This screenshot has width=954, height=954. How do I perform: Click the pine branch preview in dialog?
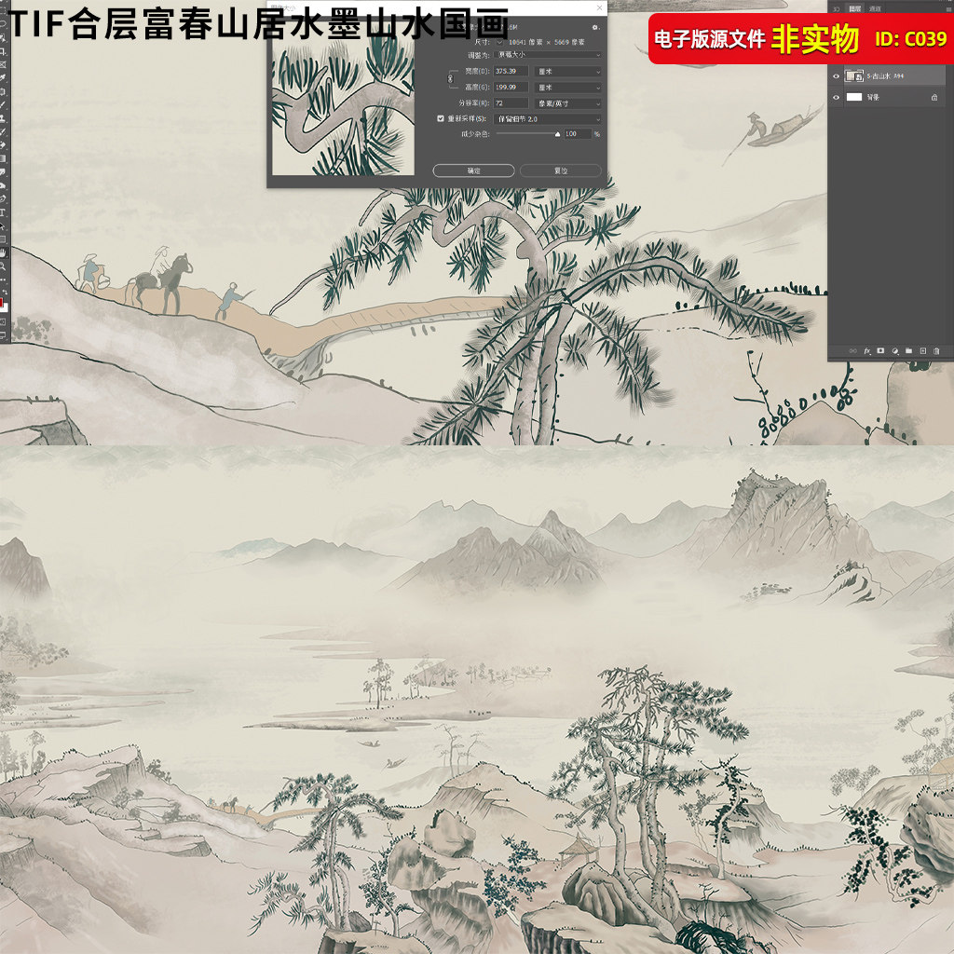[343, 106]
